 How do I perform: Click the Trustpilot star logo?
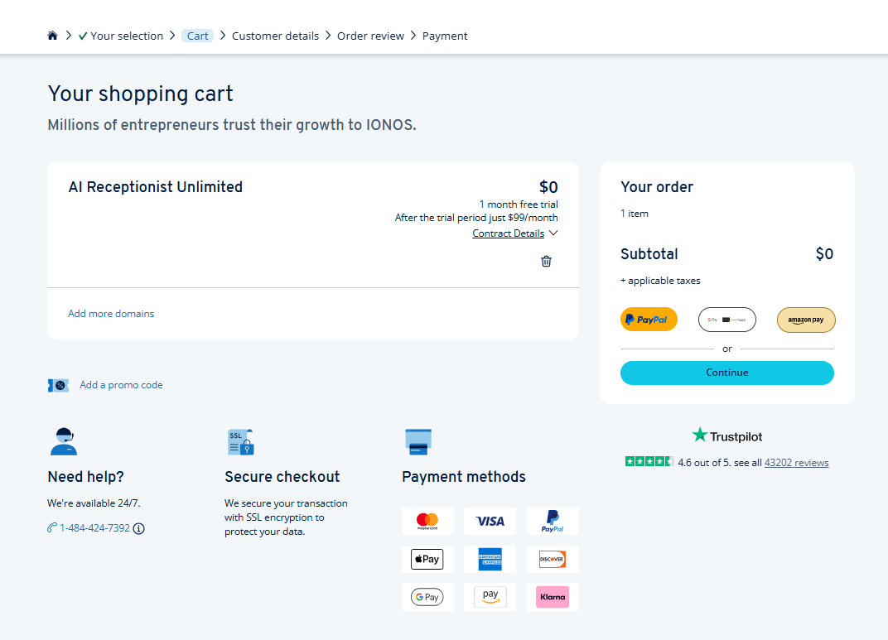coord(700,435)
